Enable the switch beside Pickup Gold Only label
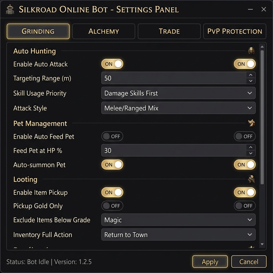Screen dimensions: 273x273 click(112, 206)
